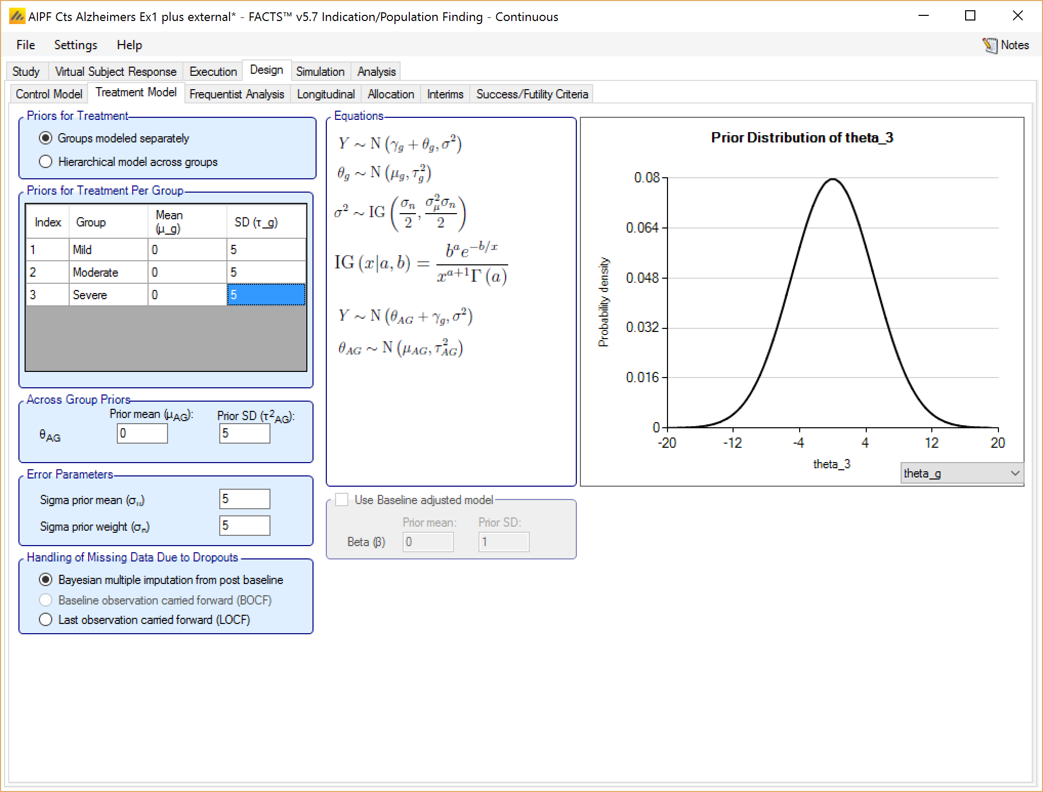The height and width of the screenshot is (792, 1043).
Task: Switch to Control Model tab
Action: tap(49, 94)
